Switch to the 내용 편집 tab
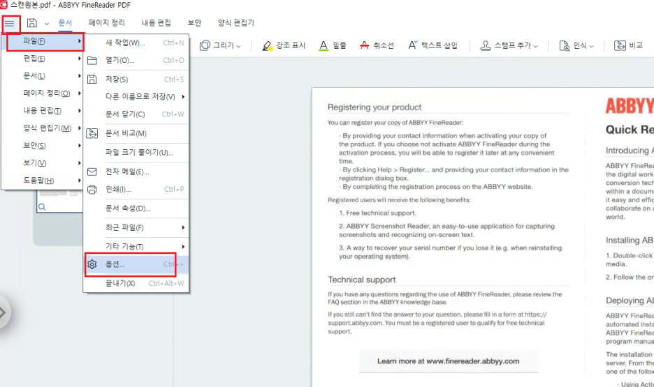Image resolution: width=654 pixels, height=387 pixels. tap(157, 23)
